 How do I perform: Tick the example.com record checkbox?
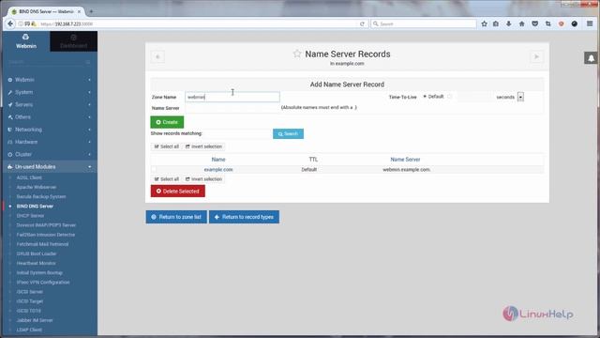click(x=154, y=169)
